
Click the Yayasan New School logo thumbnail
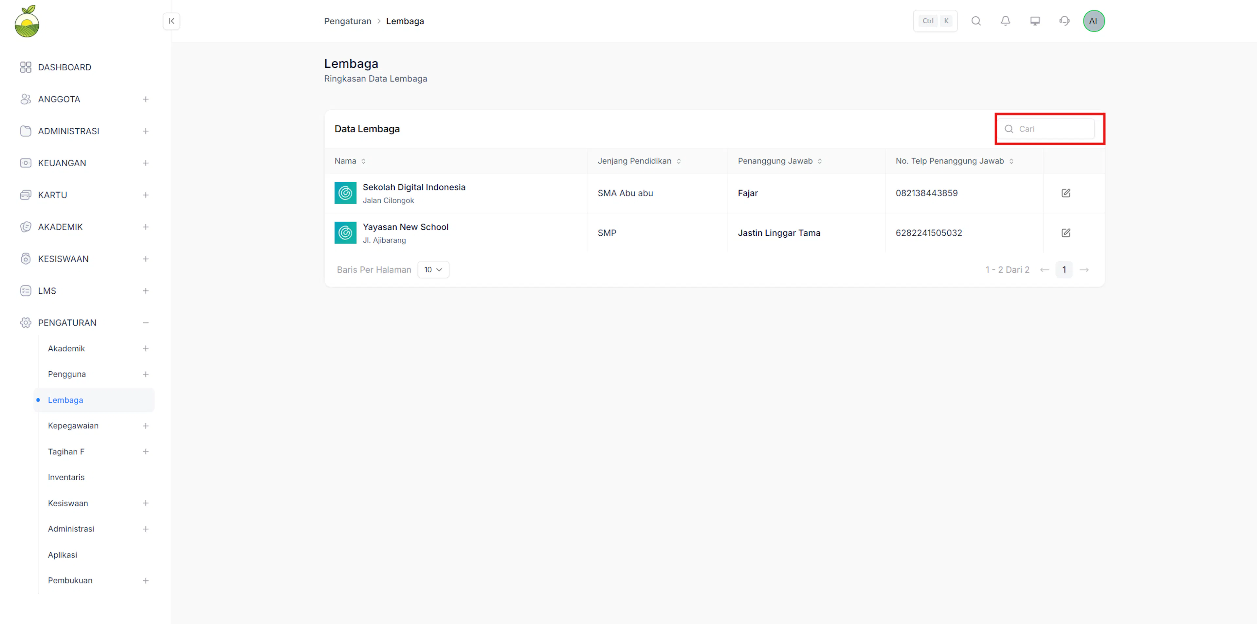pyautogui.click(x=345, y=233)
